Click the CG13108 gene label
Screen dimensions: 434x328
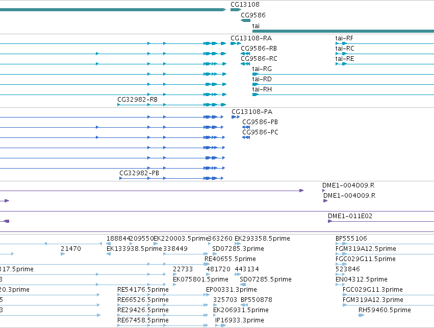point(245,5)
